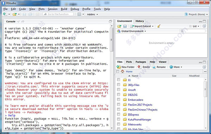Image resolution: width=211 pixels, height=134 pixels.
Task: Toggle the select-all files checkbox
Action: pyautogui.click(x=117, y=72)
